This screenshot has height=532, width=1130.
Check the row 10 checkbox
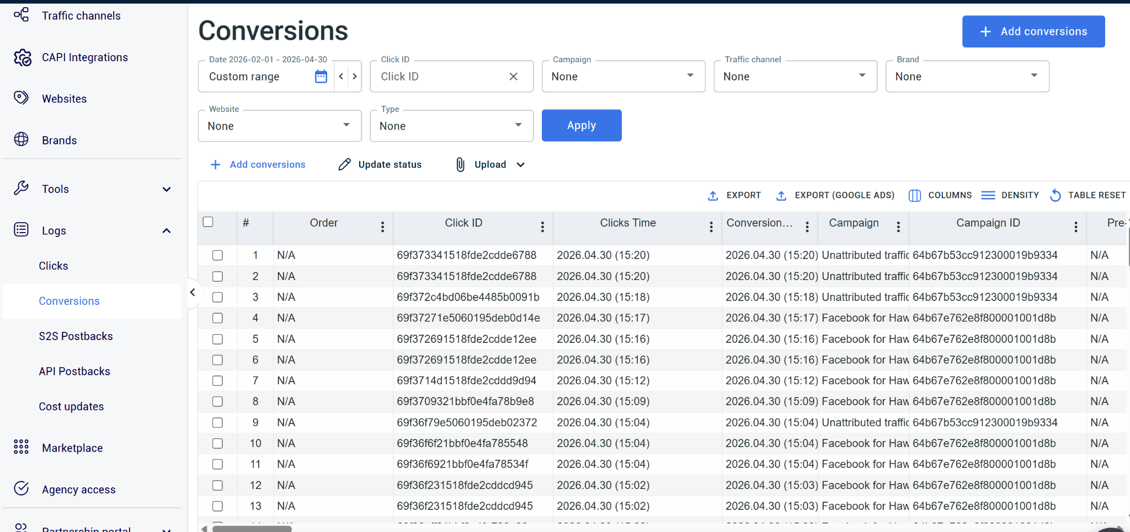[218, 443]
